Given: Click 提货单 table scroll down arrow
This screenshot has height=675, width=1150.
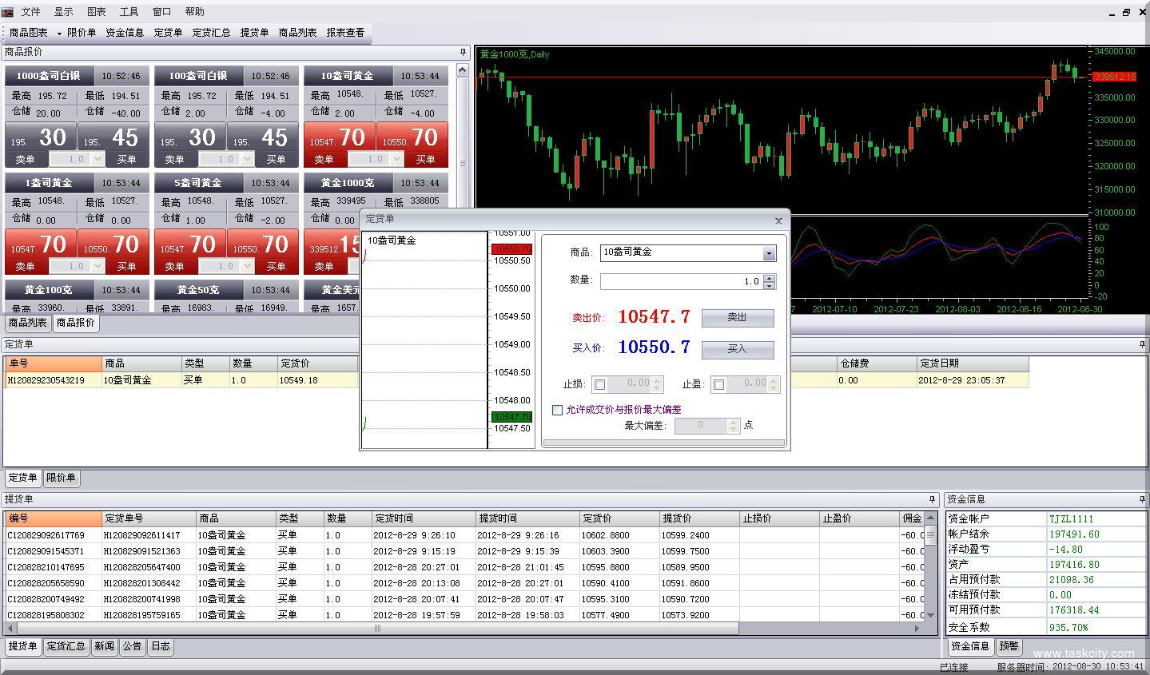Looking at the screenshot, I should 930,615.
